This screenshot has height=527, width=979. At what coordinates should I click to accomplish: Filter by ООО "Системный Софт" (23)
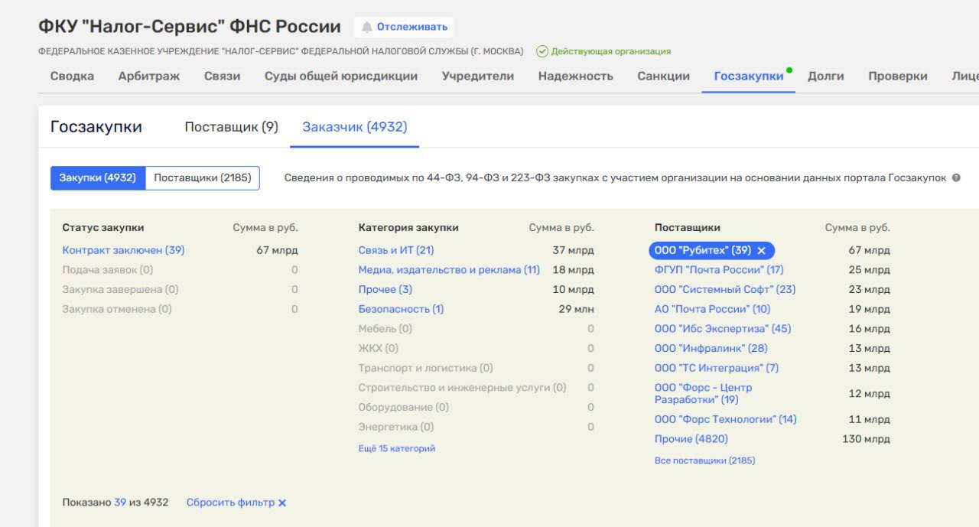(x=725, y=289)
